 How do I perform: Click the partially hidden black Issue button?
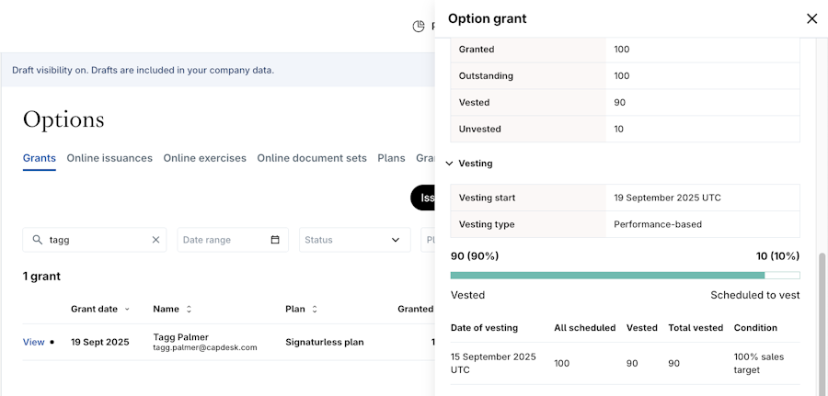tap(423, 198)
